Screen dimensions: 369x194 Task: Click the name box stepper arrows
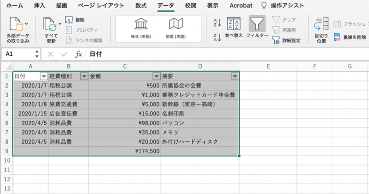36,54
